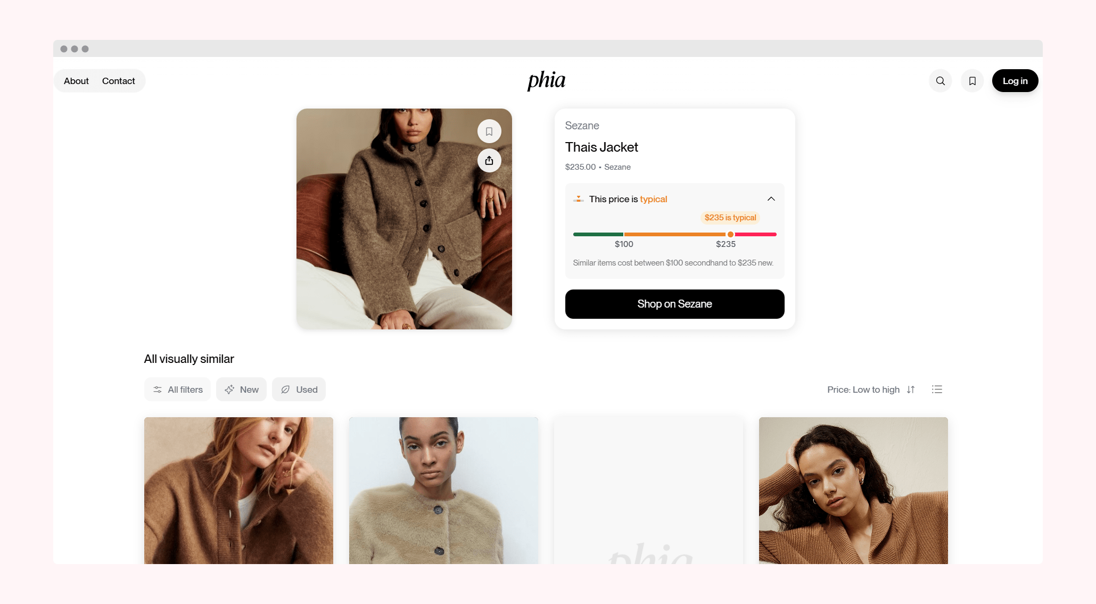Click the sort arrows icon beside price
Viewport: 1096px width, 604px height.
[911, 390]
